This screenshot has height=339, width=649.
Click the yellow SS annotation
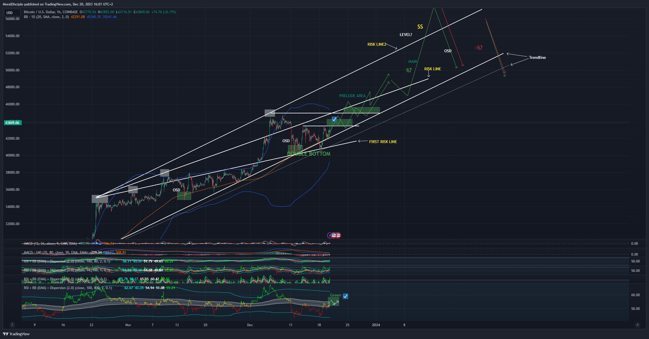coord(420,27)
